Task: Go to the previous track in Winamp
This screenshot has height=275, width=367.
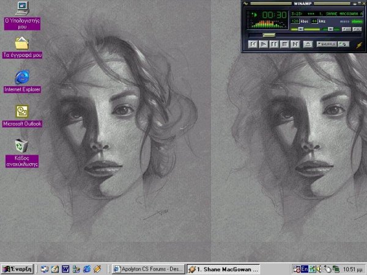Action: click(x=253, y=44)
